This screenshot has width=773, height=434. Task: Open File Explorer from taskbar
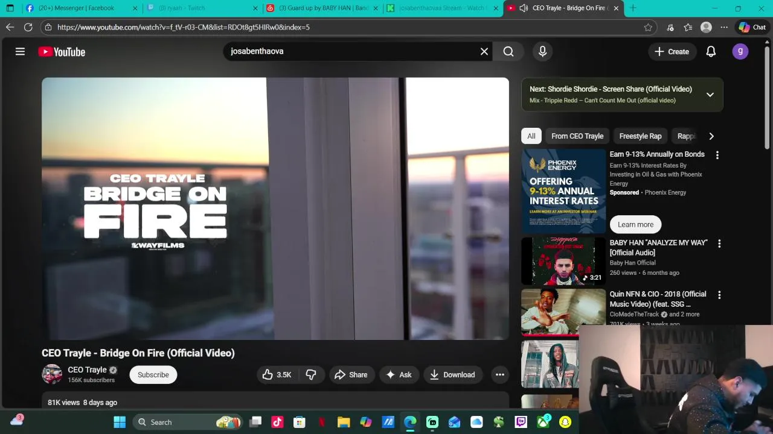pos(344,422)
